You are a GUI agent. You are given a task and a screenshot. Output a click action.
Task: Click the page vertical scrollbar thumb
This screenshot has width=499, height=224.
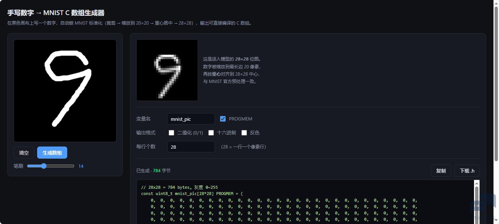496,84
